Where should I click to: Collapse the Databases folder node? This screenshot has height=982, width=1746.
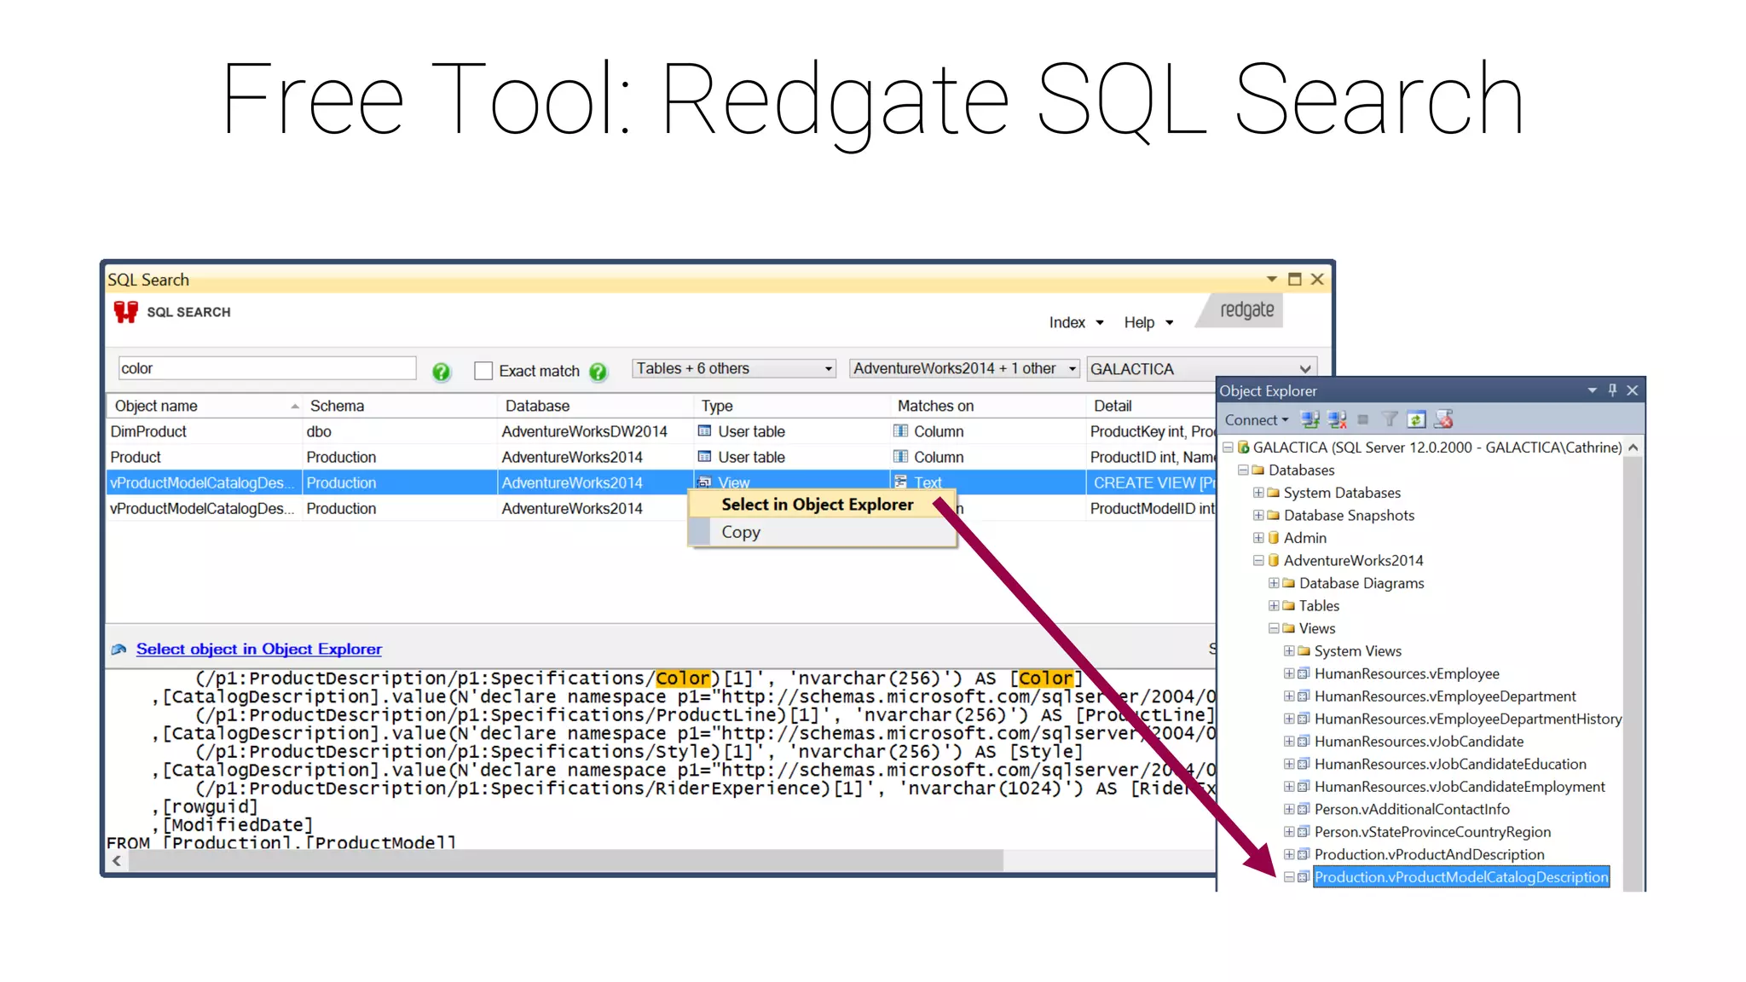click(x=1243, y=470)
